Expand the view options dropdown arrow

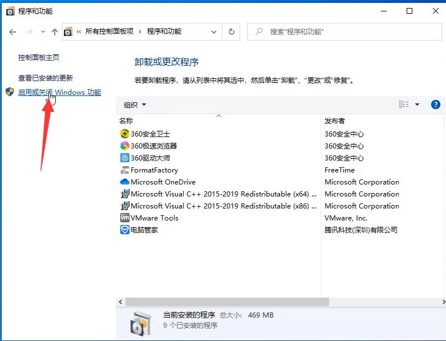click(417, 105)
